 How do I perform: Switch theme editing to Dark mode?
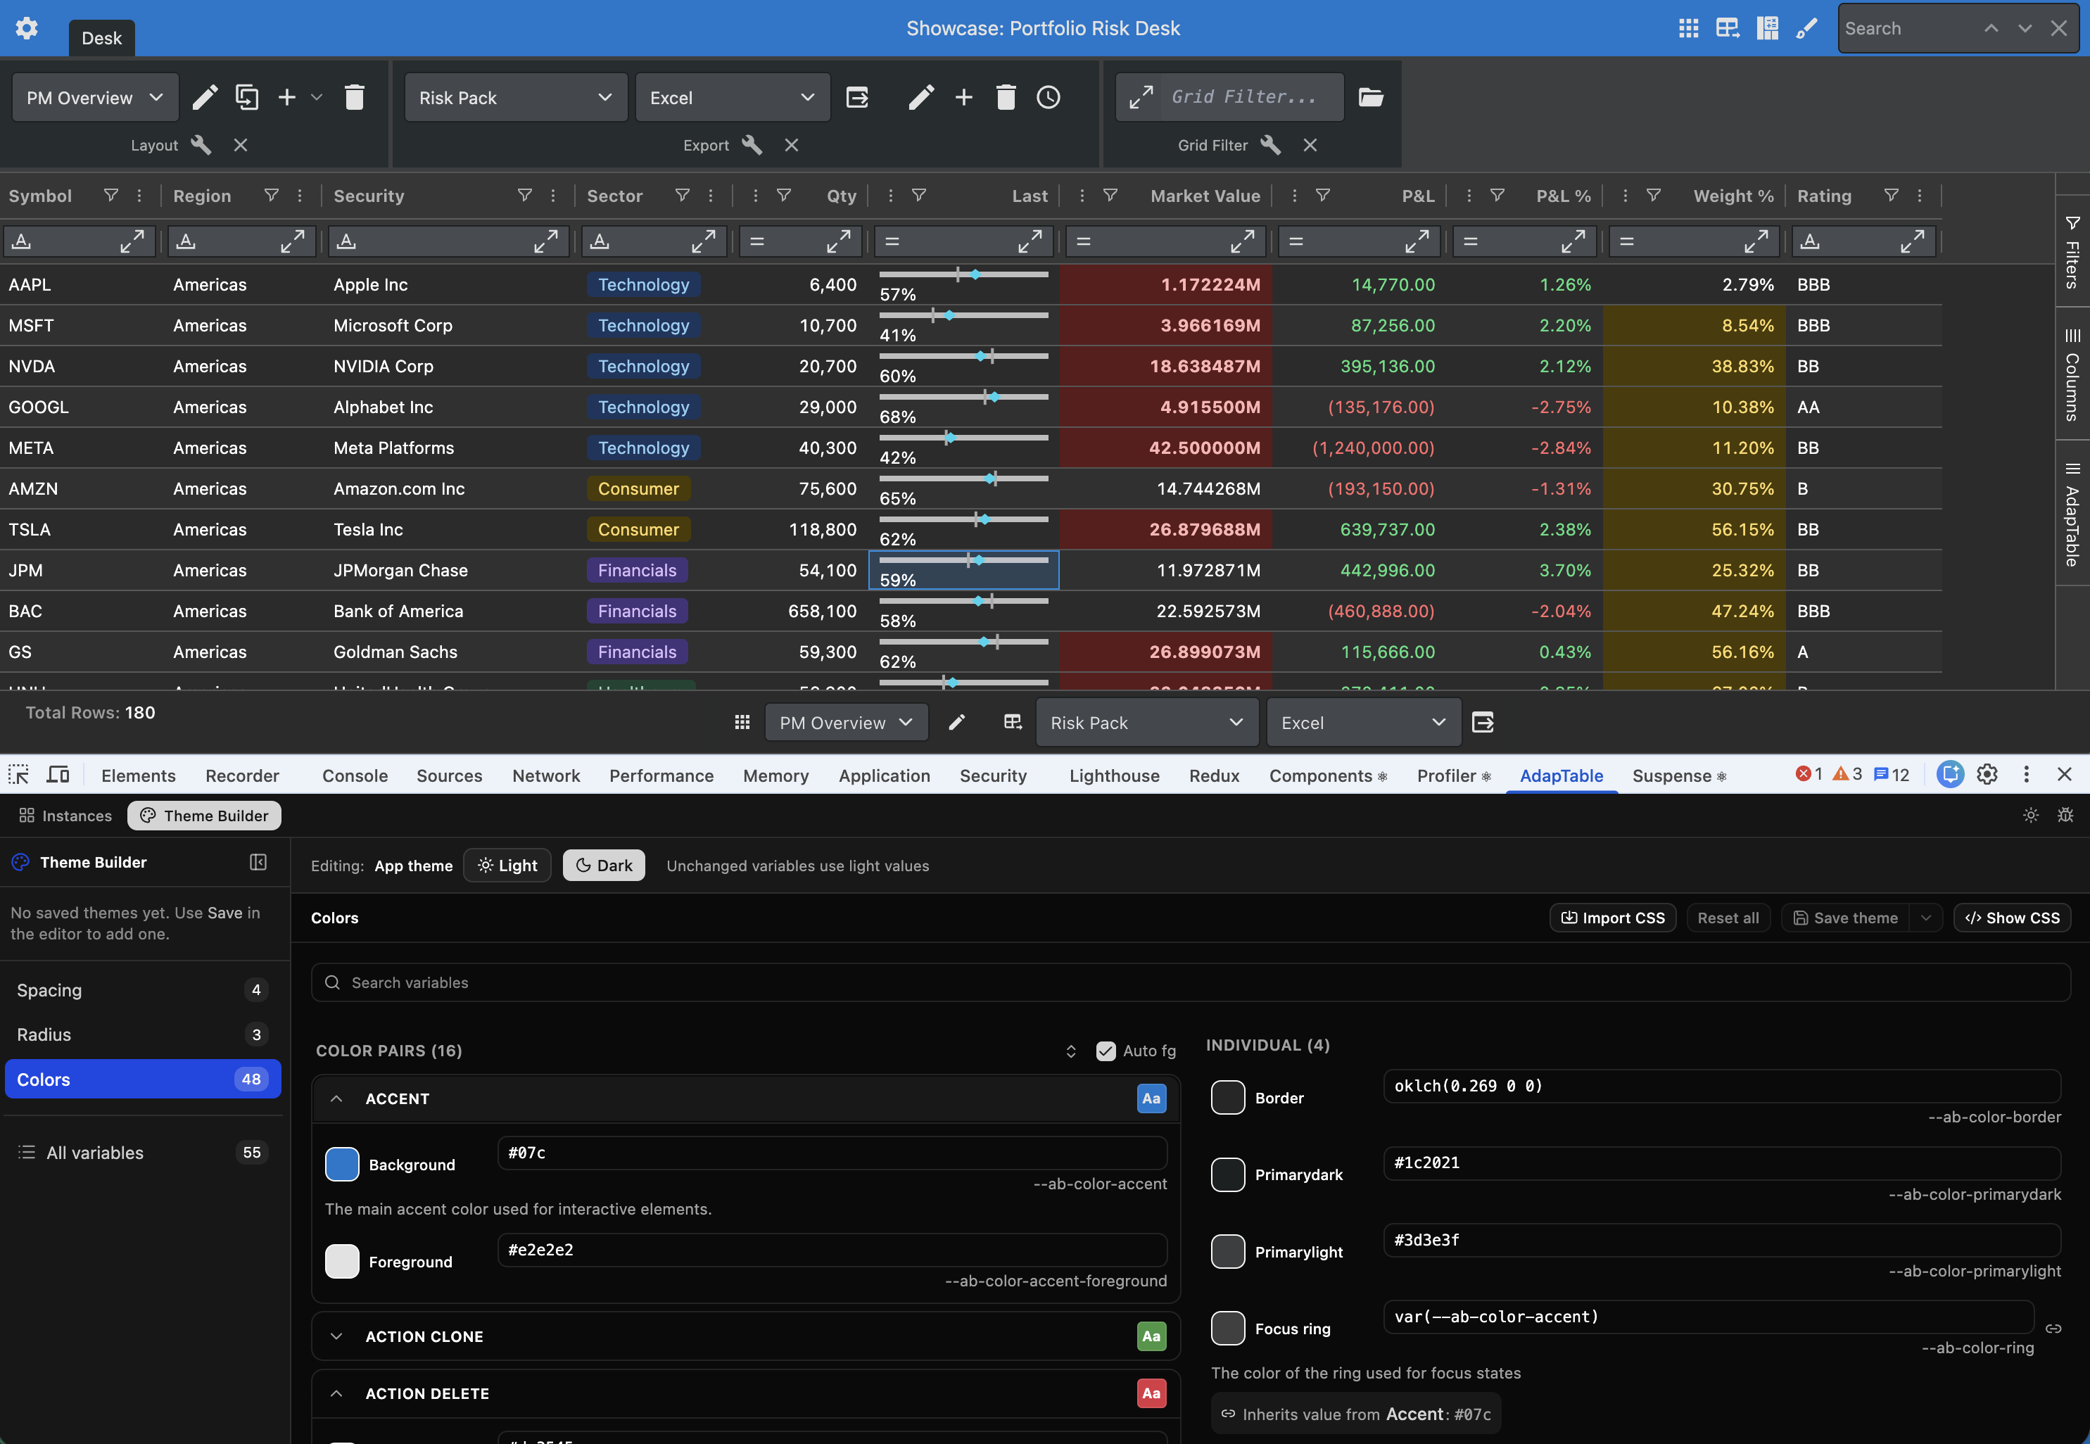(x=604, y=865)
